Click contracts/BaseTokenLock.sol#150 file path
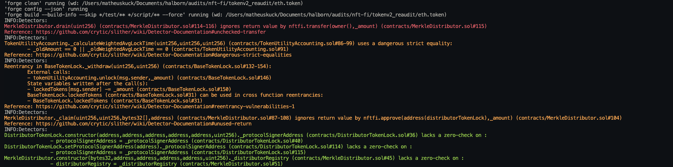 pyautogui.click(x=184, y=89)
